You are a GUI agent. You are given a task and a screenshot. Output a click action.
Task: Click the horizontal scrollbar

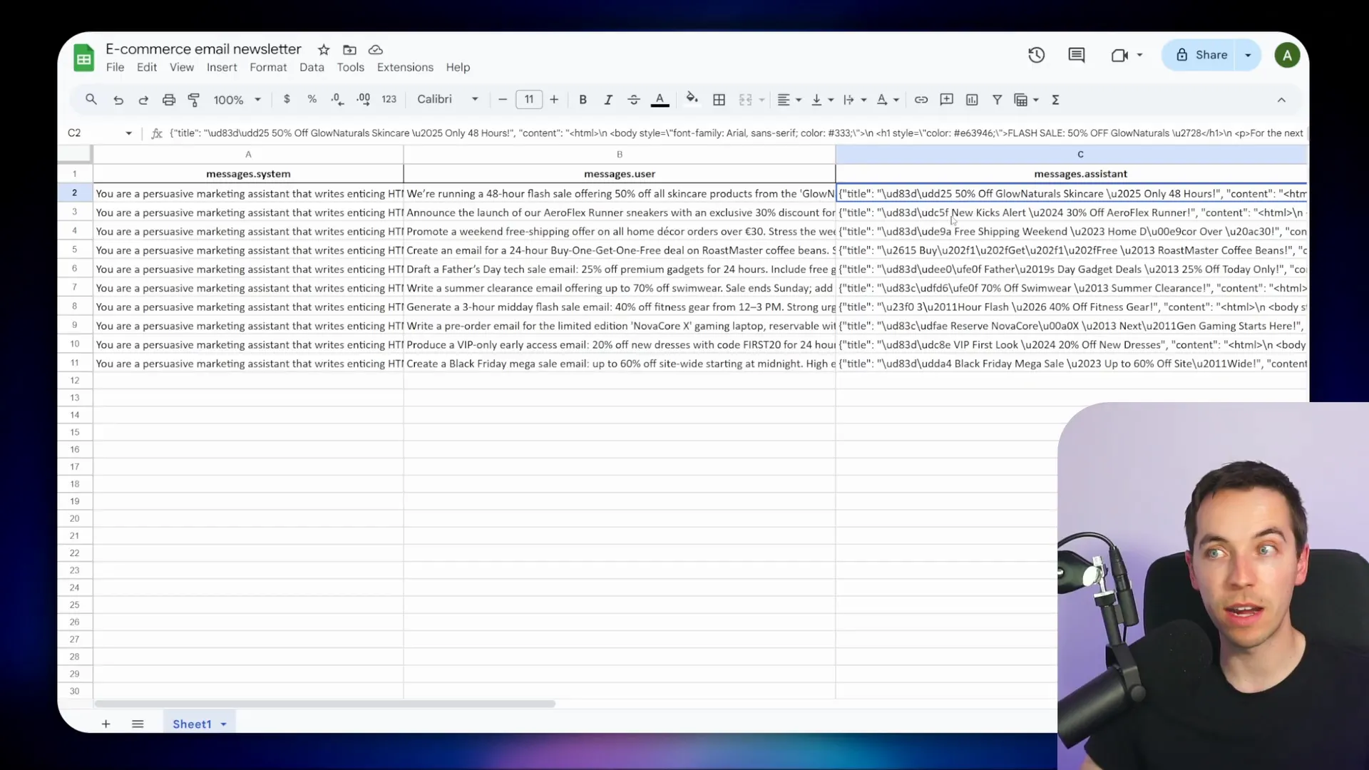[x=324, y=704]
